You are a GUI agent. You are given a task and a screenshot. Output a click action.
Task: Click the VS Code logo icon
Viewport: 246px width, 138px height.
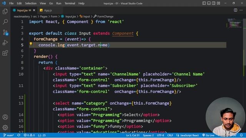coord(4,3)
